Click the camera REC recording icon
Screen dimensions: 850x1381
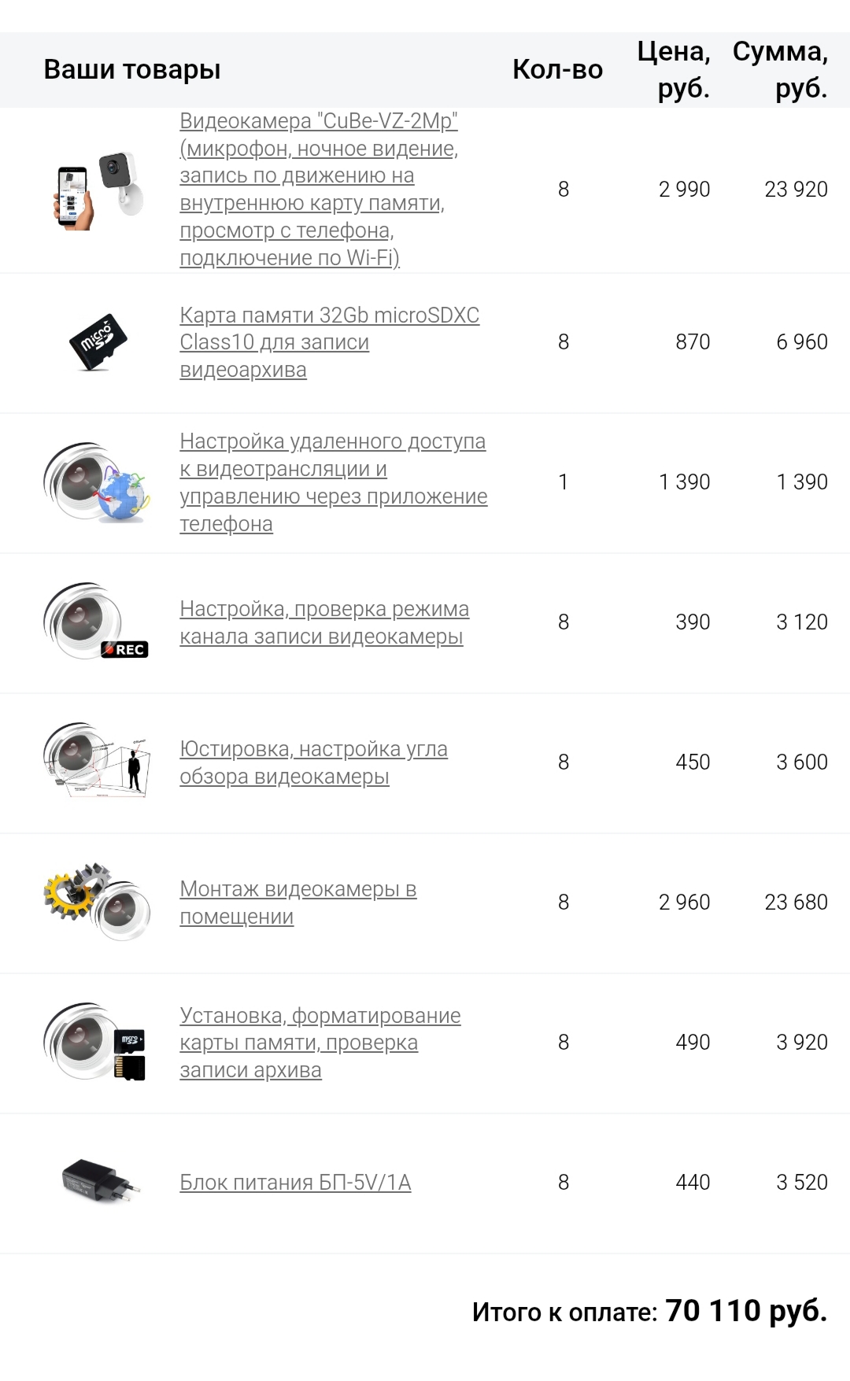97,622
